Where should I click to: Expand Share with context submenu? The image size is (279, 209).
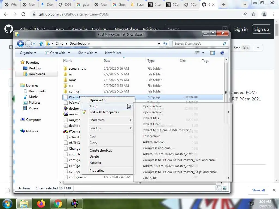pyautogui.click(x=107, y=120)
